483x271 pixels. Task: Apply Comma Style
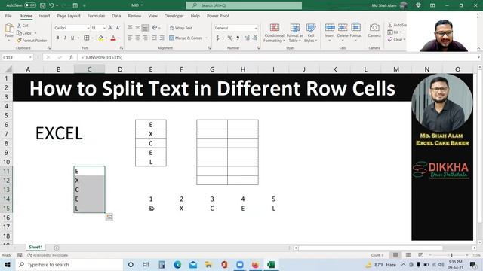(238, 38)
